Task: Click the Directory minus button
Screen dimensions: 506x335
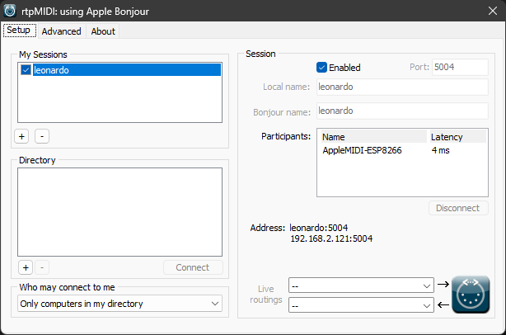Action: (x=42, y=267)
